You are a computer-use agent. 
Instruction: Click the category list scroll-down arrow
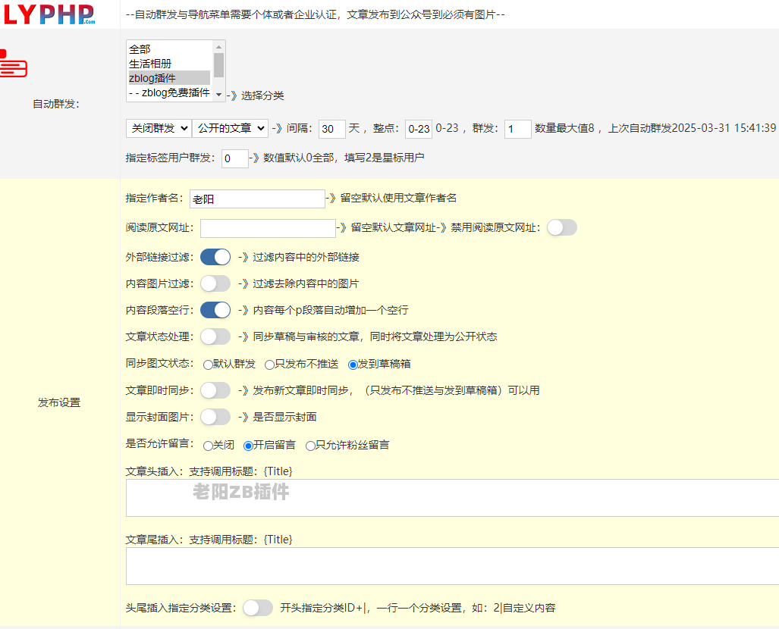click(218, 95)
